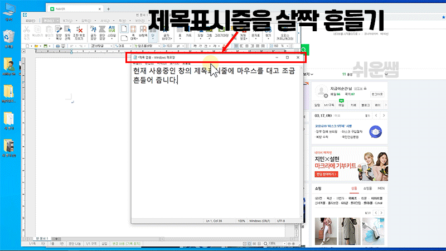Click the gray coat shopping thumbnail
446x251 pixels.
(350, 231)
